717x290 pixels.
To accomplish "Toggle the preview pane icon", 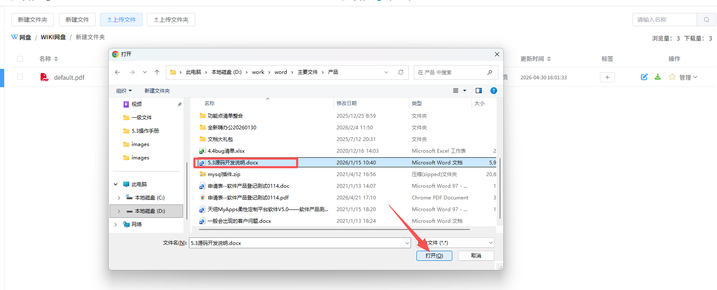I will coord(479,91).
